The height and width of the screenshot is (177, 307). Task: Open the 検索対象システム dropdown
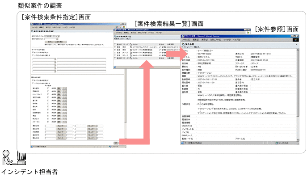click(x=52, y=36)
